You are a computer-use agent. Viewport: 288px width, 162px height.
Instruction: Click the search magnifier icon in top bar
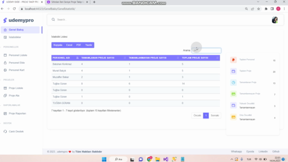[x=53, y=19]
